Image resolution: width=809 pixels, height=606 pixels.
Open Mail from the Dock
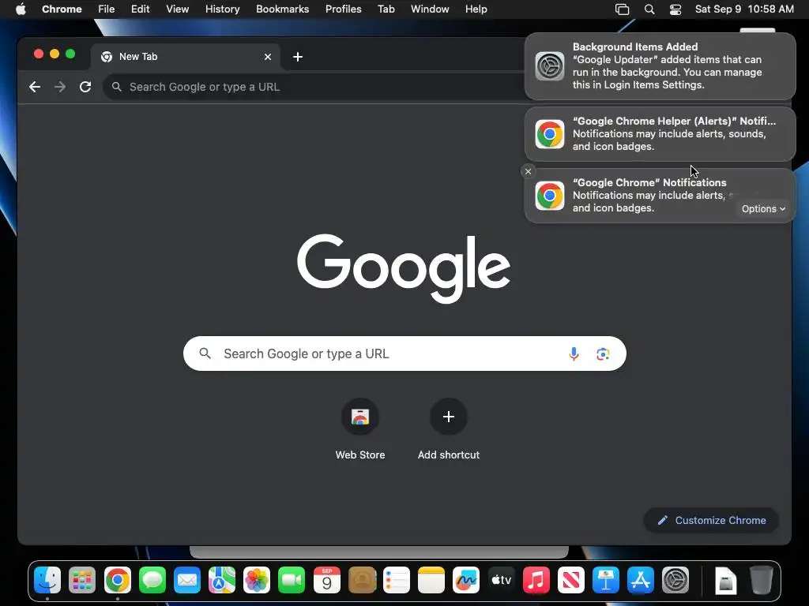tap(186, 580)
